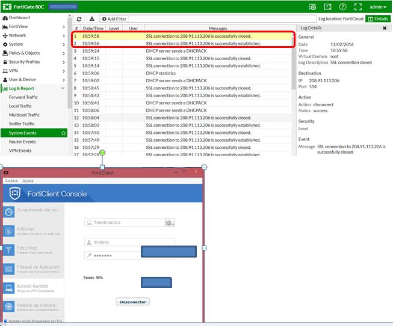Image resolution: width=393 pixels, height=326 pixels.
Task: Click the download log icon
Action: point(92,19)
